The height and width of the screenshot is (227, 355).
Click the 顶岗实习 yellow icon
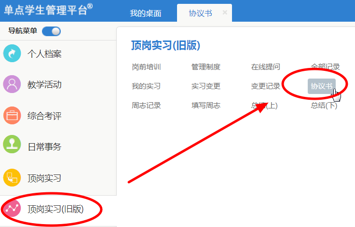pos(12,178)
